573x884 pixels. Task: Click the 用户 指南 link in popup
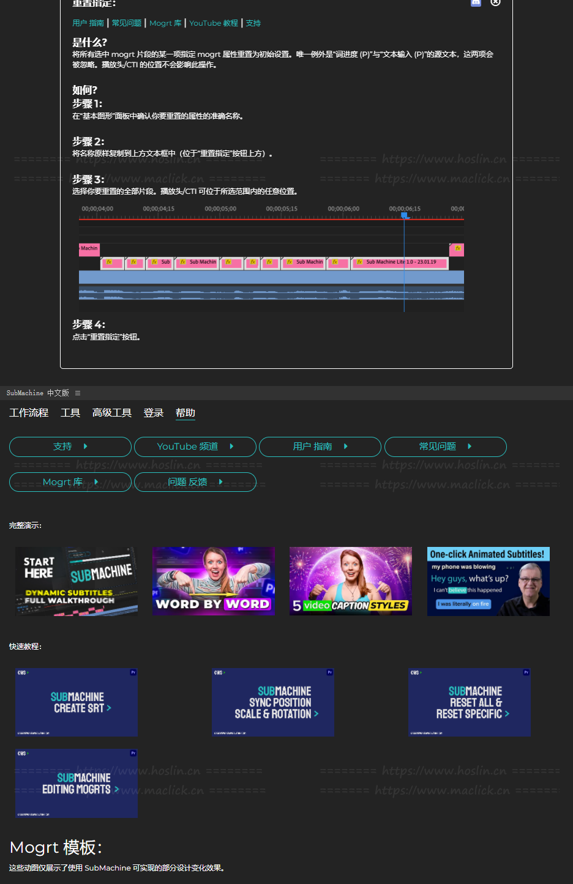point(88,23)
